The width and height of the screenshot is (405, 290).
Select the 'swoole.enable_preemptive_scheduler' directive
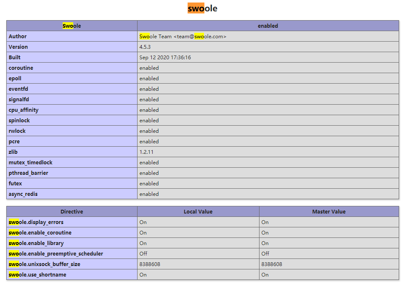56,253
